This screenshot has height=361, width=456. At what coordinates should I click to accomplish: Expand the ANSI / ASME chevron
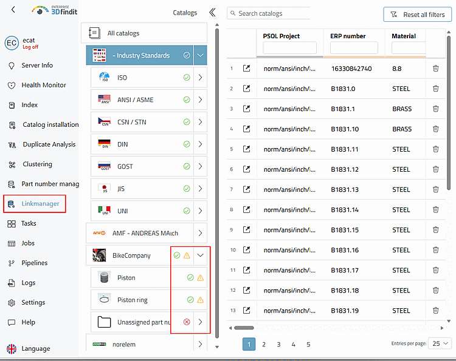tap(201, 100)
